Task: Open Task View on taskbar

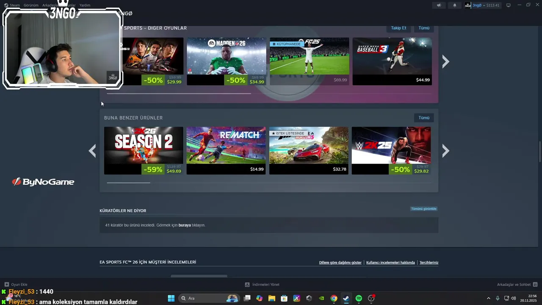Action: click(x=247, y=298)
